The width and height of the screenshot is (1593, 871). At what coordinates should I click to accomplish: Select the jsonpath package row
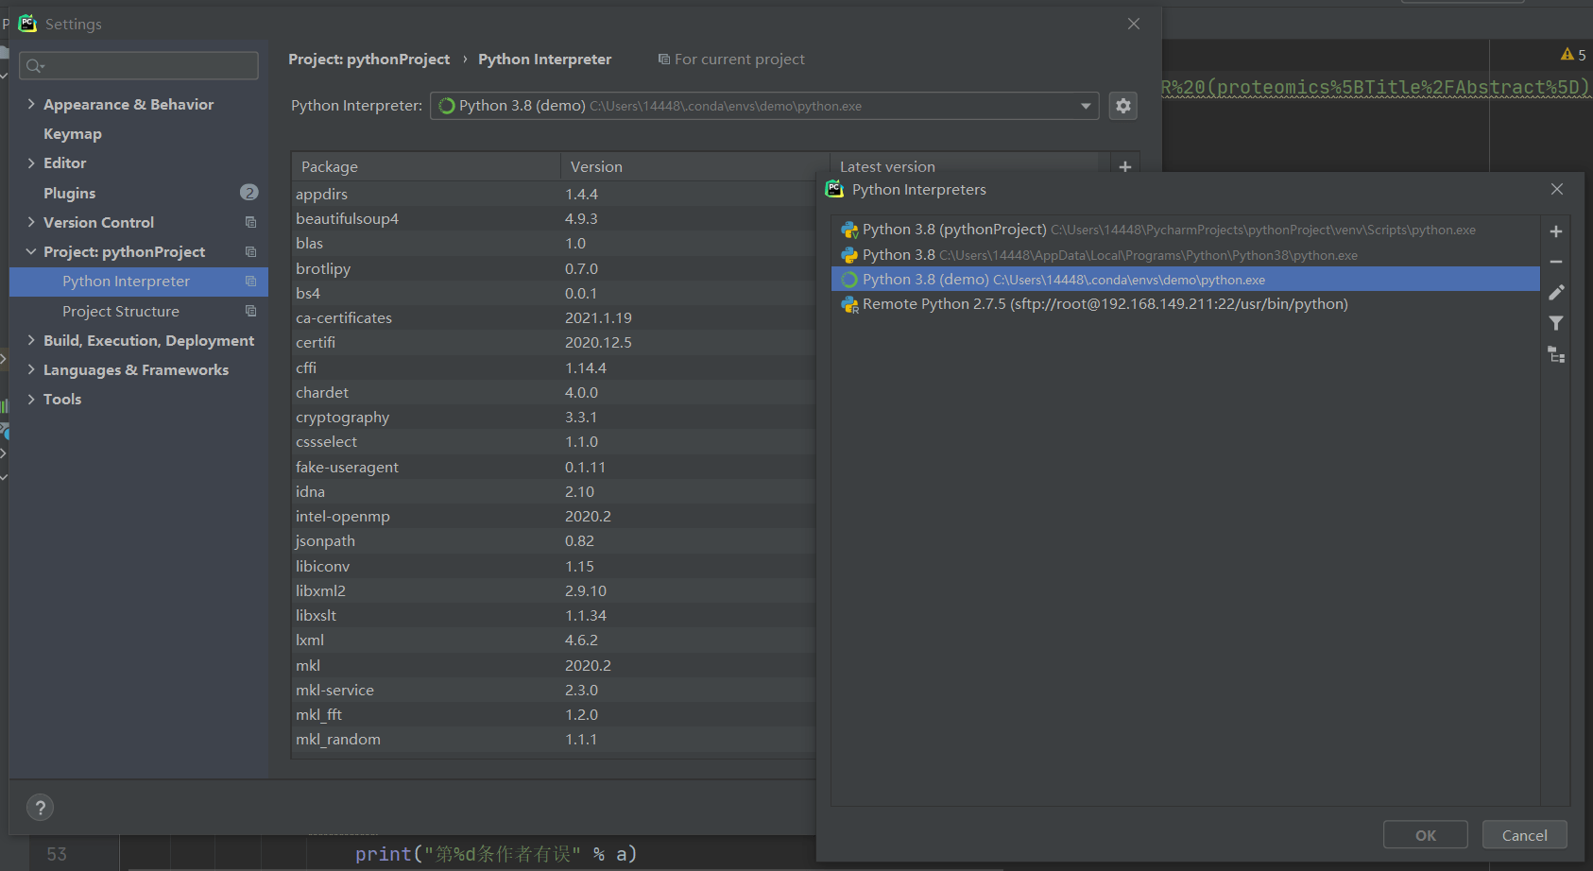coord(554,540)
